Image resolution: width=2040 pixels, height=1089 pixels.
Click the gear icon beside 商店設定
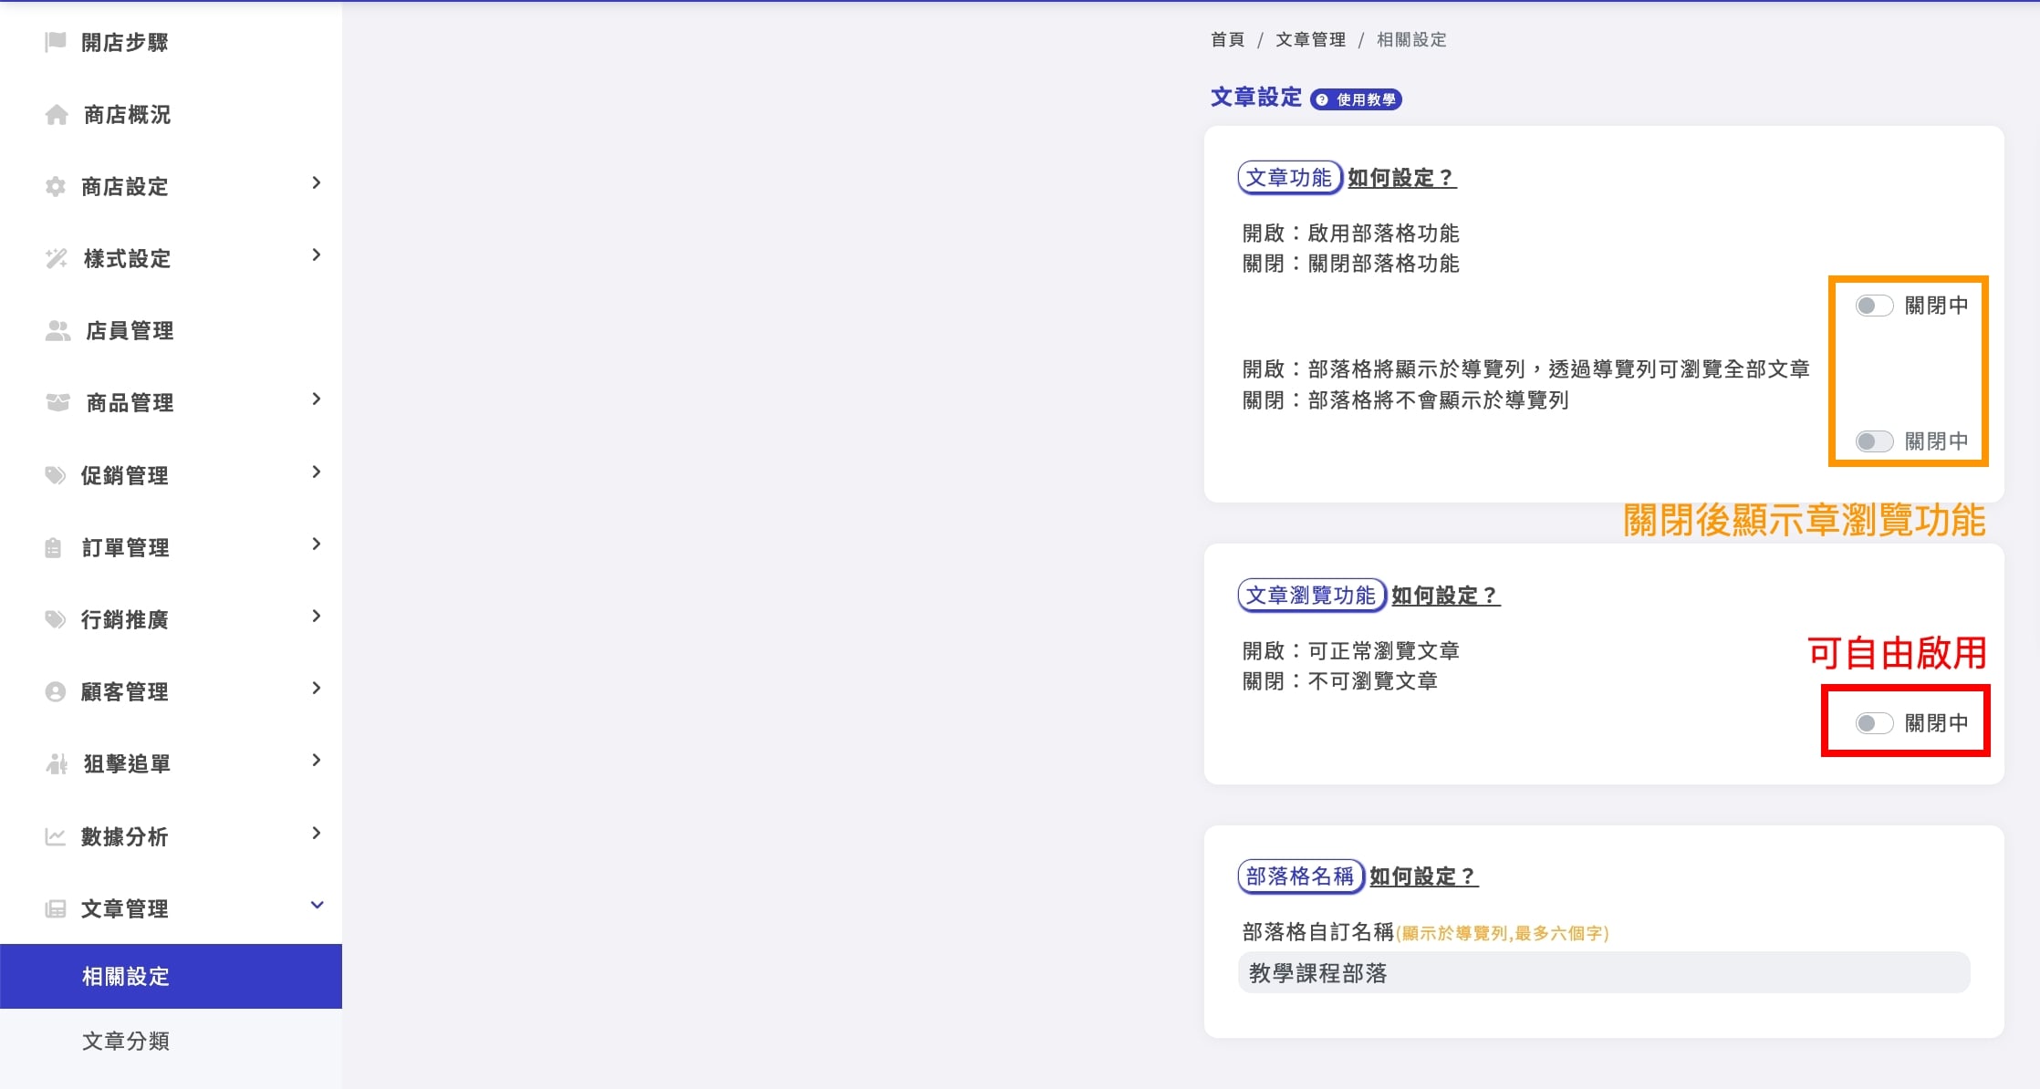click(56, 186)
